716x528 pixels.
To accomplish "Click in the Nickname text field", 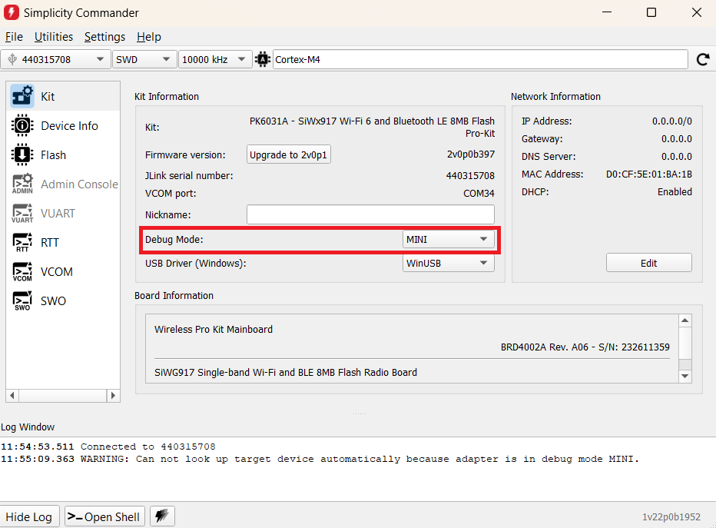I will coord(370,214).
